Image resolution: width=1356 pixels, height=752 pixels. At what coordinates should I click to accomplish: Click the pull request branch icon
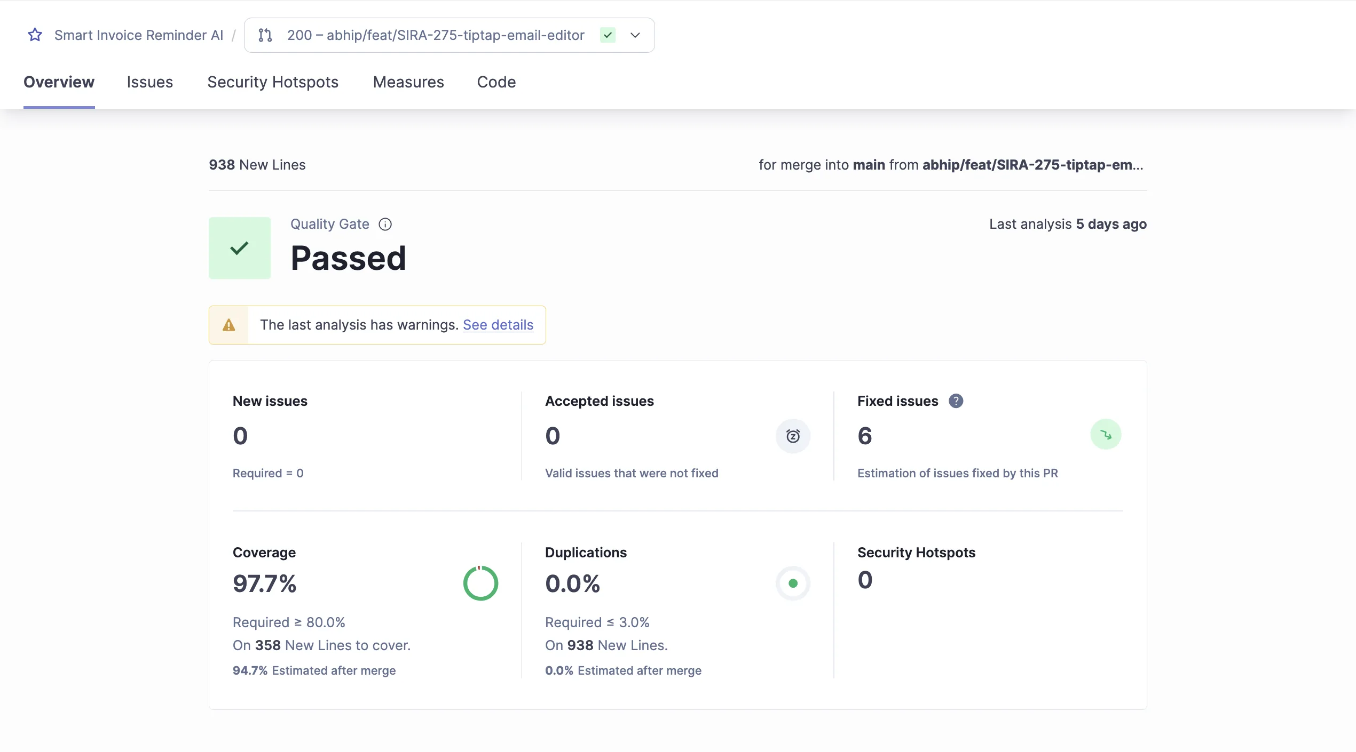point(265,35)
